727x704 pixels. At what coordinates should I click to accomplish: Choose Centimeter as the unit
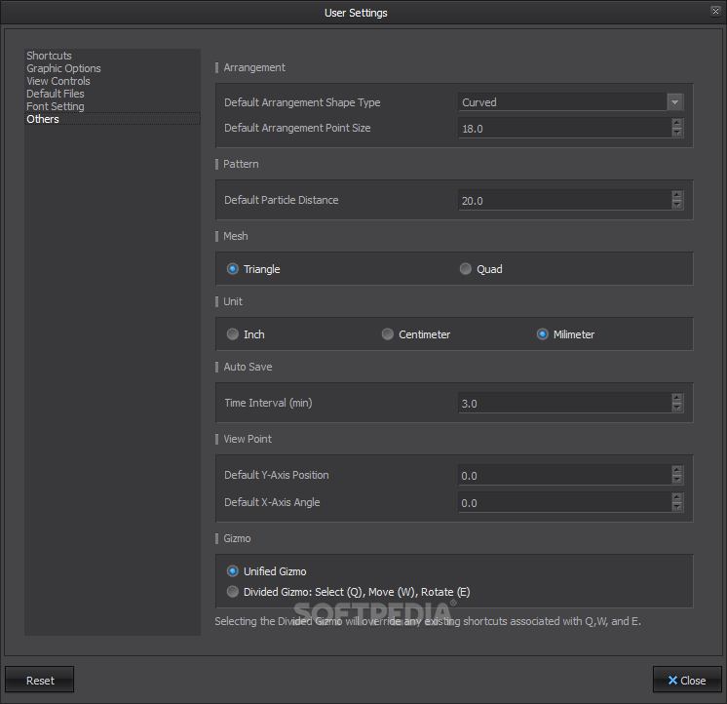(x=416, y=334)
